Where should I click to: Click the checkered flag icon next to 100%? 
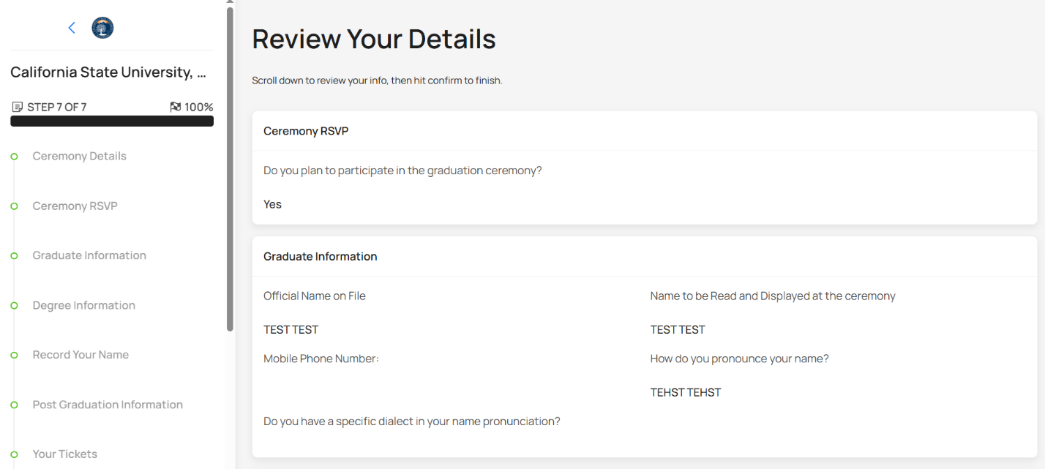coord(174,106)
